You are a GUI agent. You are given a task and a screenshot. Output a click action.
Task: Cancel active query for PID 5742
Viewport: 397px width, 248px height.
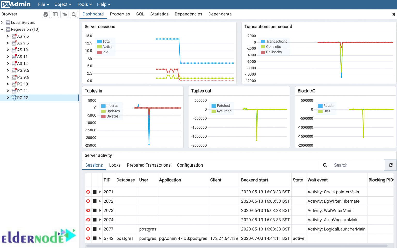coord(95,238)
